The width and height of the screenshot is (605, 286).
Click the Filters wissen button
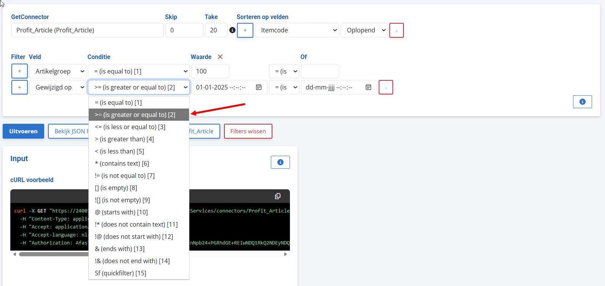click(248, 131)
